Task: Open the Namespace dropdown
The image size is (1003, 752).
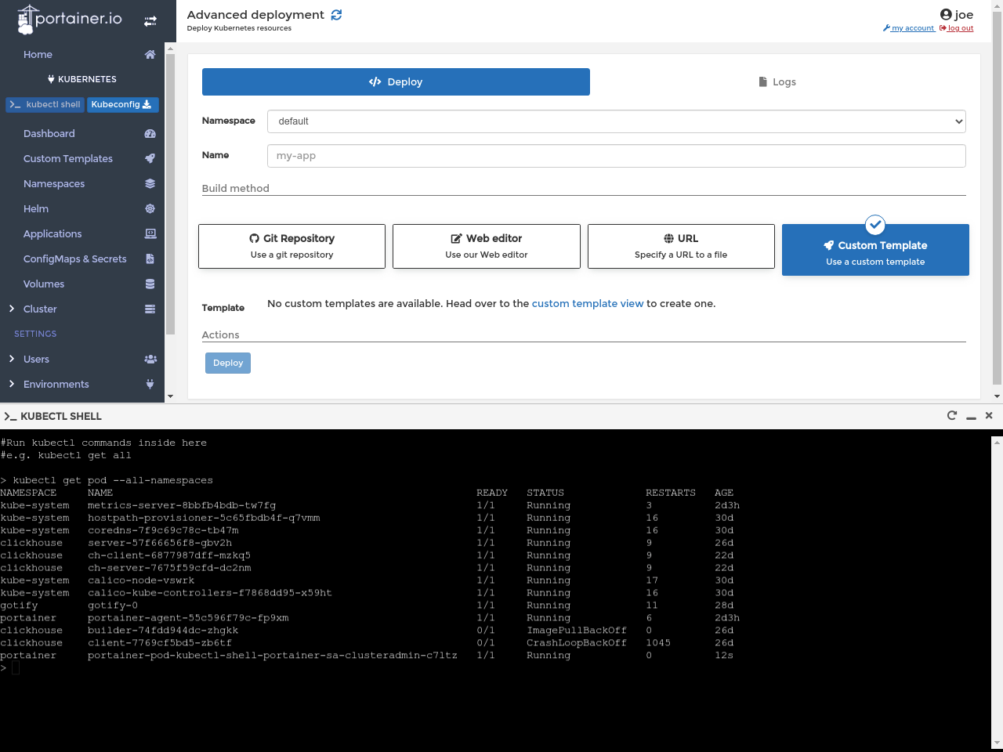Action: [616, 121]
